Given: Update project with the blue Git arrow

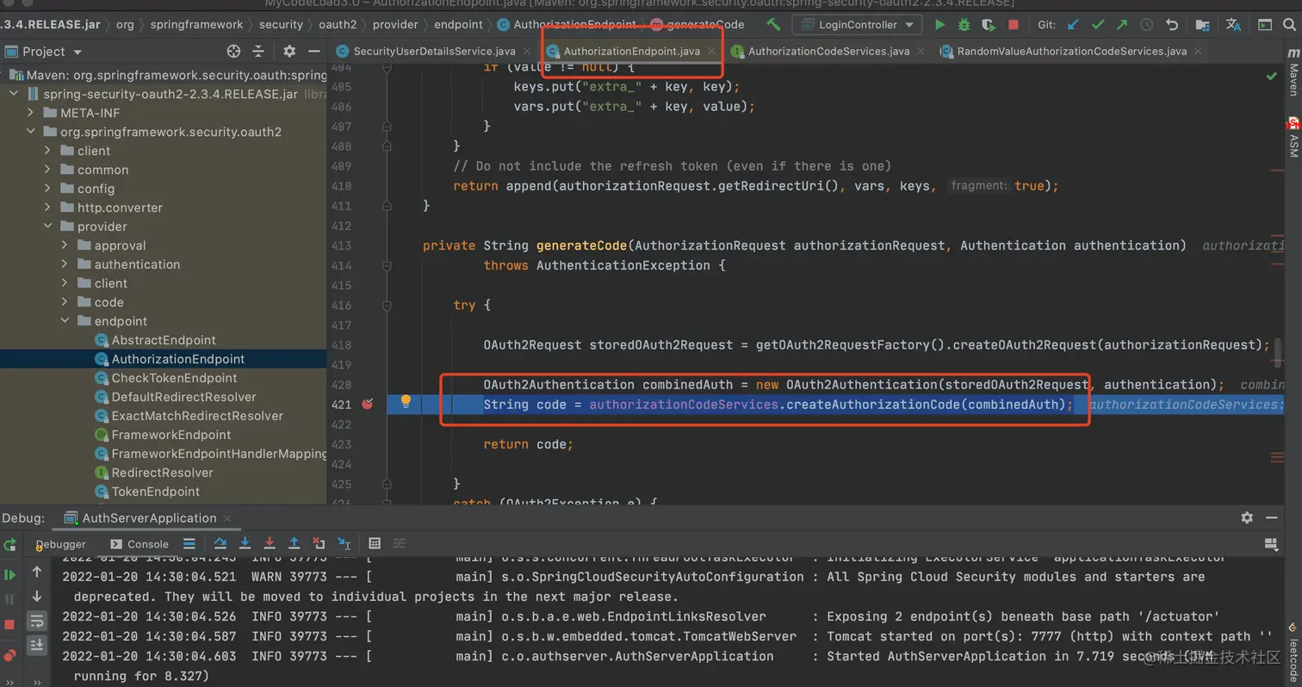Looking at the screenshot, I should pos(1073,25).
